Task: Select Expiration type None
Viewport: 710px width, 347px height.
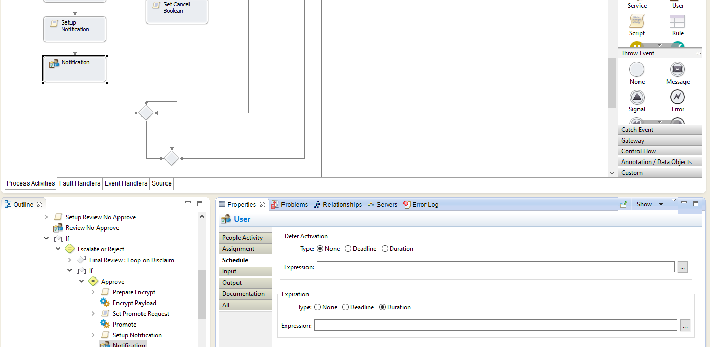Action: 318,307
